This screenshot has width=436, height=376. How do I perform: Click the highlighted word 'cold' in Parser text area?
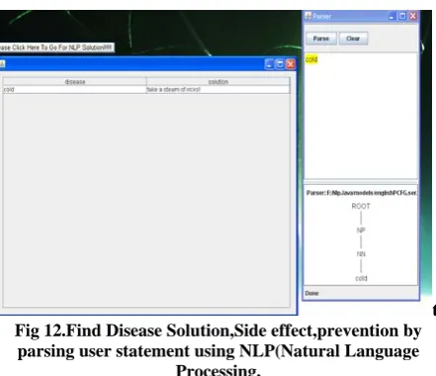click(x=311, y=59)
